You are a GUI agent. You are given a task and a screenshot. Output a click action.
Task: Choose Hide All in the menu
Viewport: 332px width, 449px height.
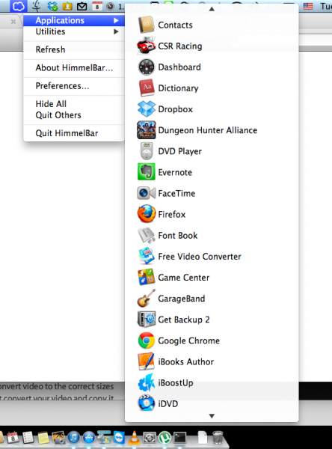coord(74,104)
